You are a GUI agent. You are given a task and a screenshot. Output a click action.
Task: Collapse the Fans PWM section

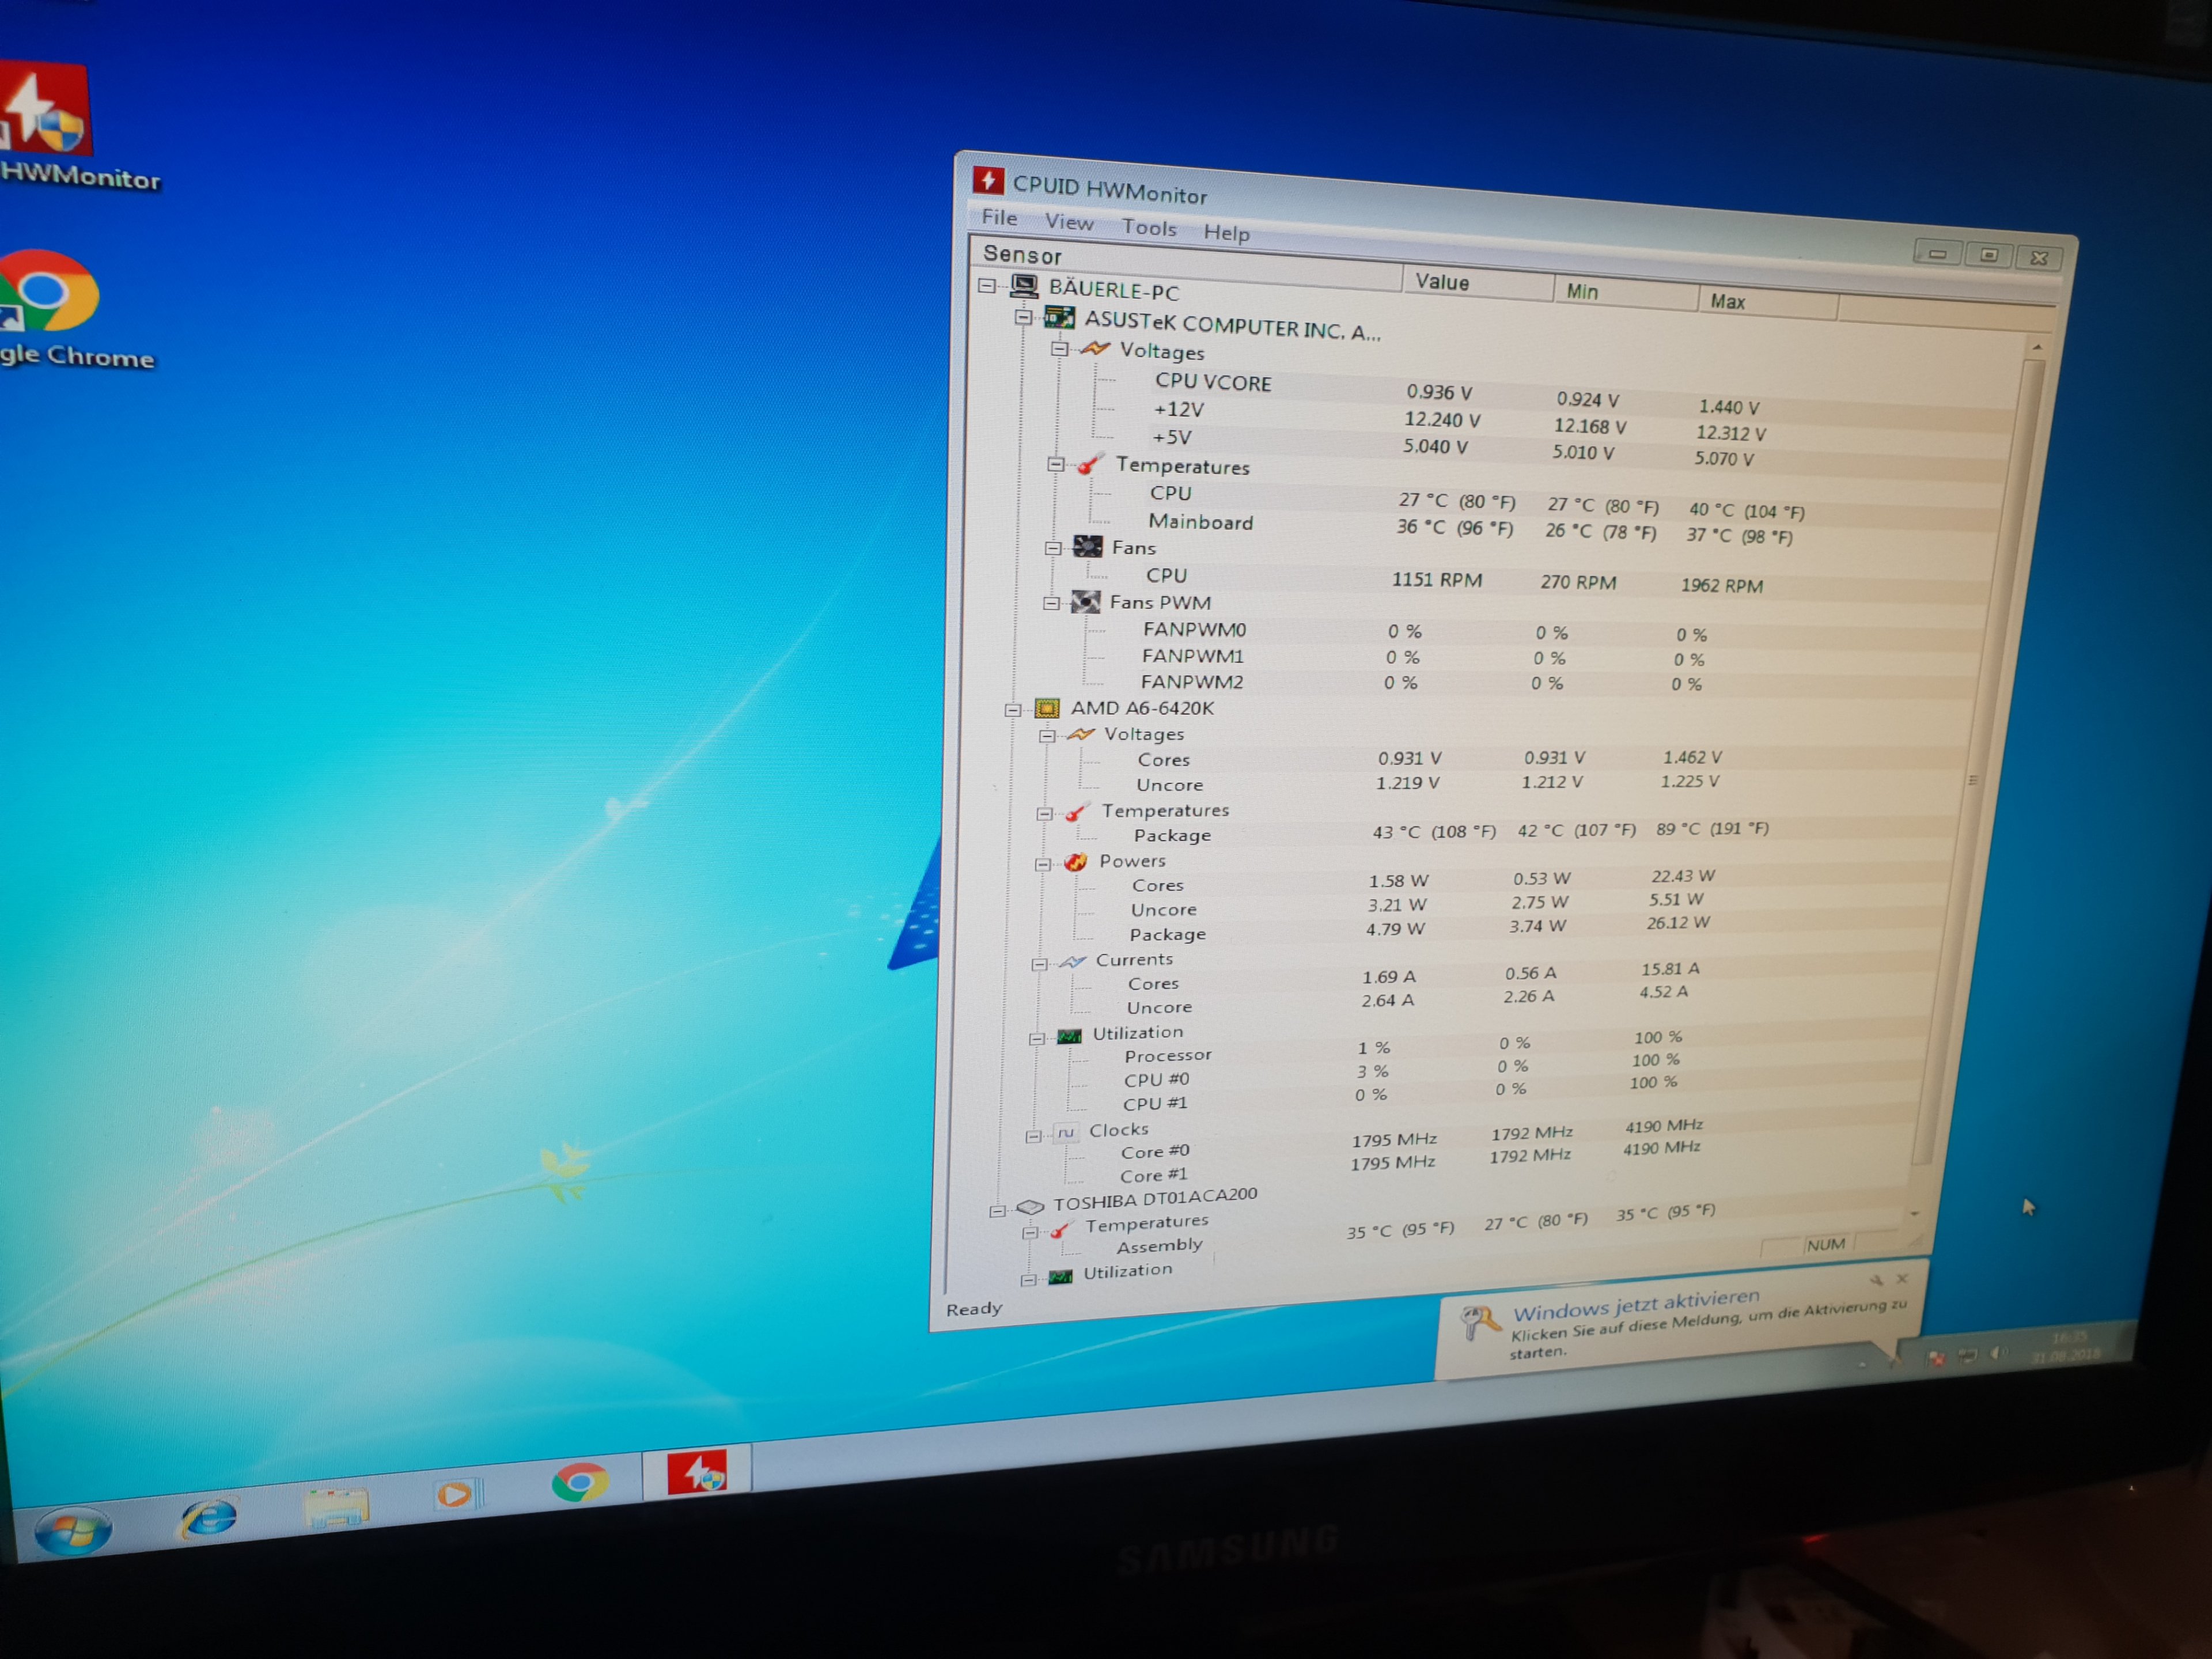tap(1051, 603)
